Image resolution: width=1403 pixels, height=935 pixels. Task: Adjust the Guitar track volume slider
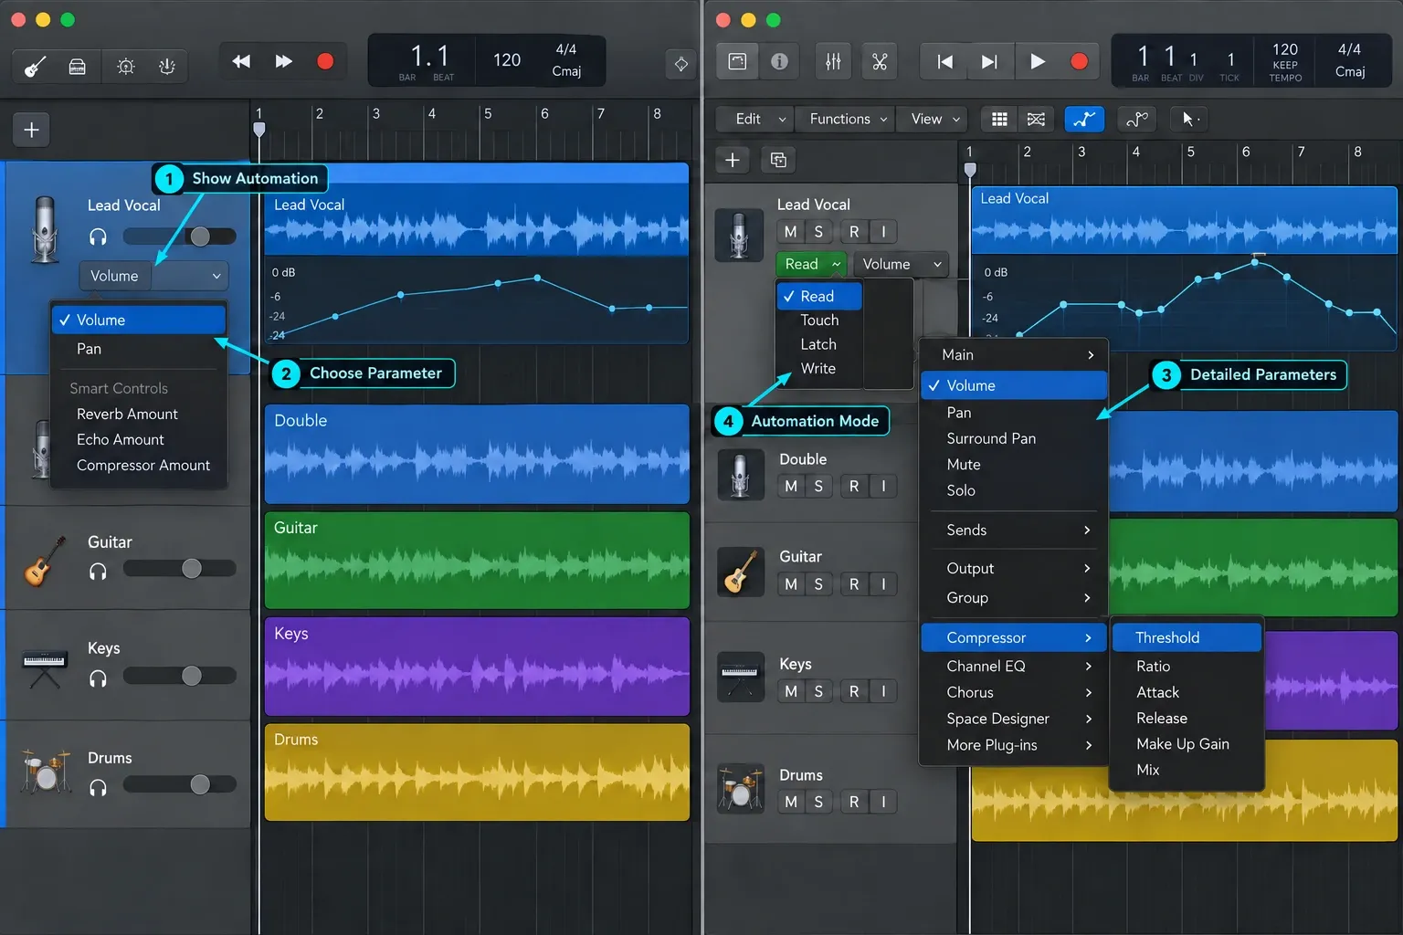pos(180,568)
